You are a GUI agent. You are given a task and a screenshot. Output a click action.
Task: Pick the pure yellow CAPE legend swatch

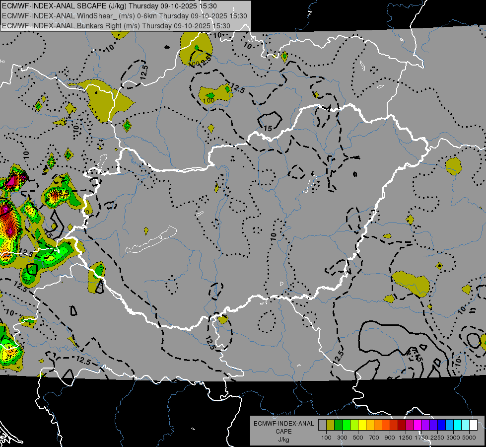[362, 425]
